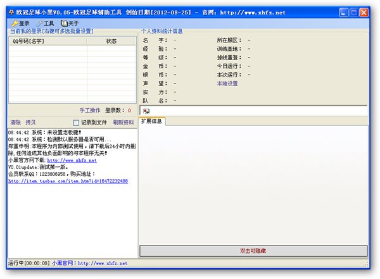The image size is (380, 279).
Task: Maximize the 欧冠足球小黑 window
Action: click(x=353, y=13)
